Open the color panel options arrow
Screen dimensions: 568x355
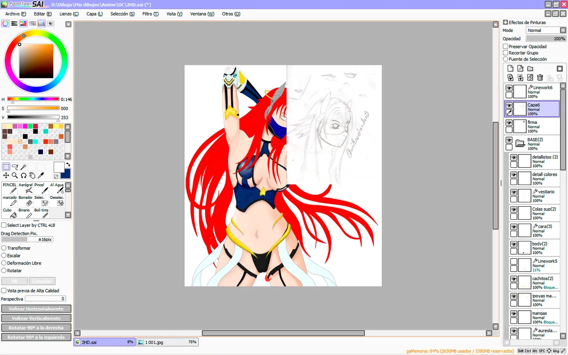pyautogui.click(x=68, y=24)
